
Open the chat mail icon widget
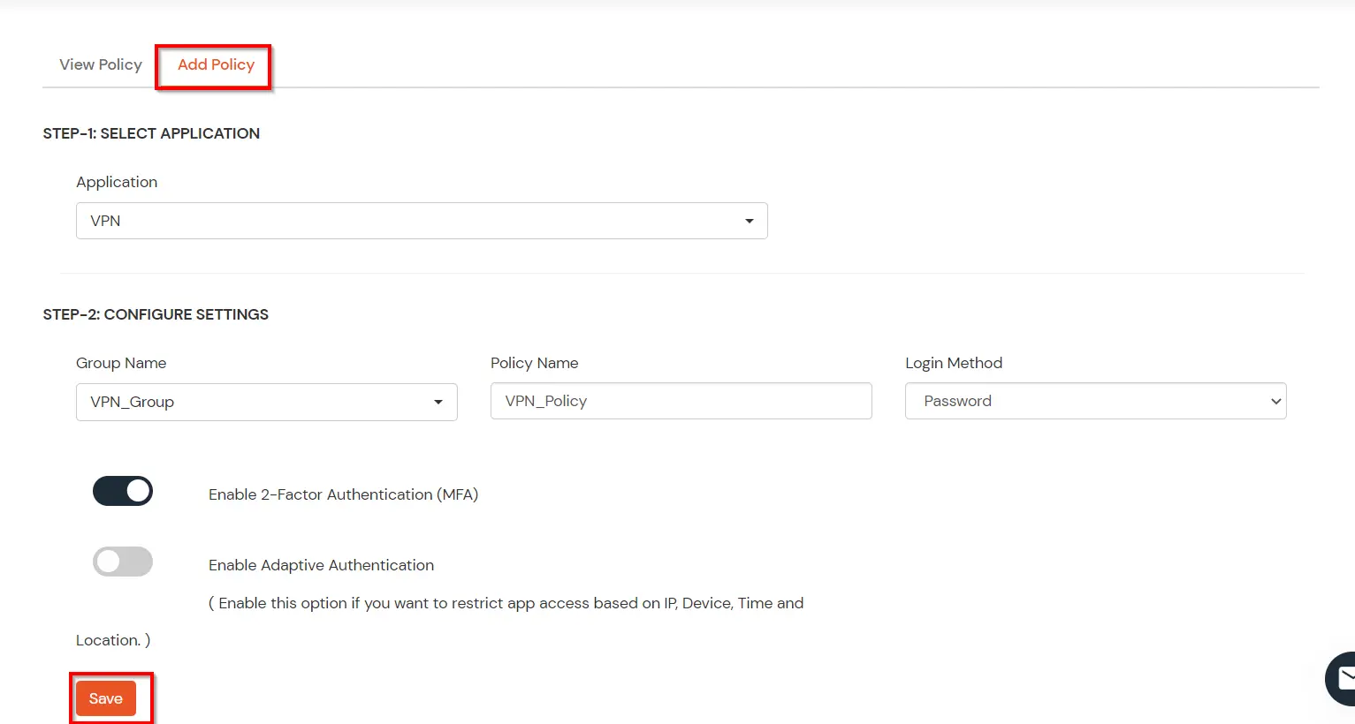coord(1342,678)
